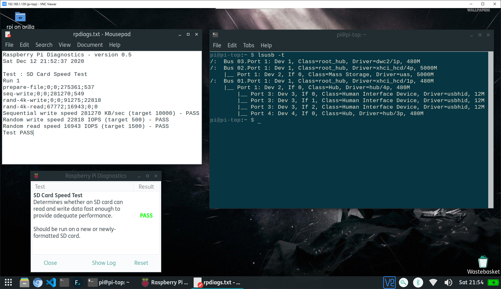Click the Mass Storage device line in terminal
The image size is (501, 289).
[329, 75]
